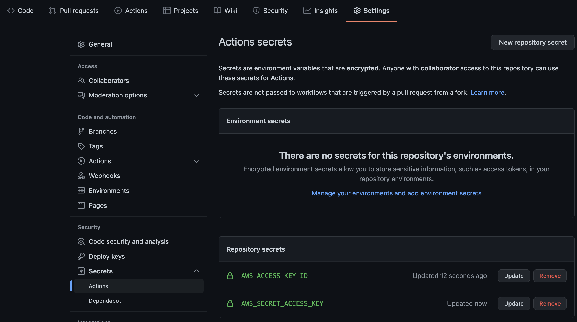The height and width of the screenshot is (322, 577).
Task: Click the Environment secrets heading
Action: [x=258, y=121]
